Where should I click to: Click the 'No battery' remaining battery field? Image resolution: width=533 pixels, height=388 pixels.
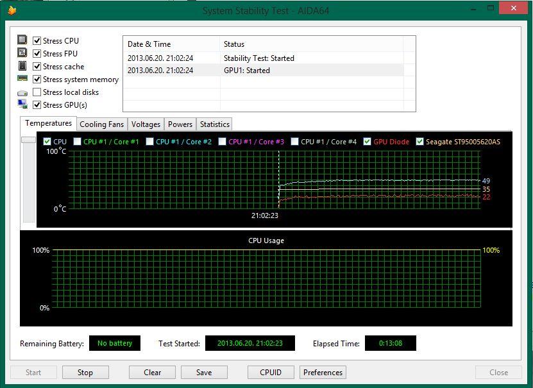pyautogui.click(x=115, y=343)
